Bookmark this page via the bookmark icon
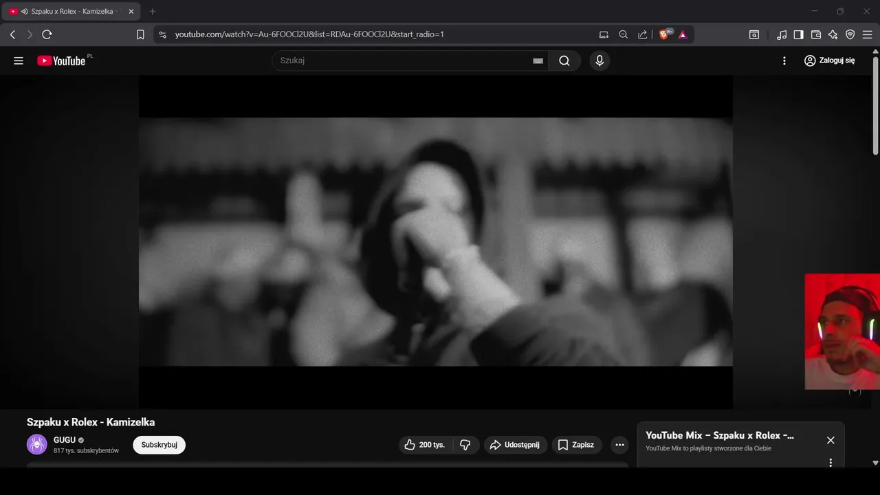 click(140, 34)
